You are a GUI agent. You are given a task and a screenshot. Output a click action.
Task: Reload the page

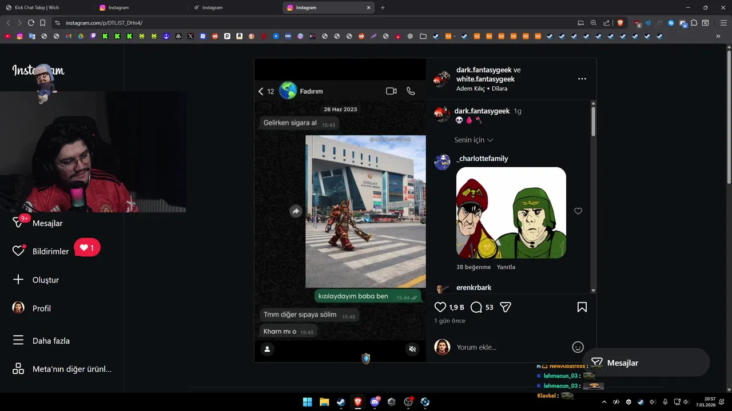pos(31,23)
